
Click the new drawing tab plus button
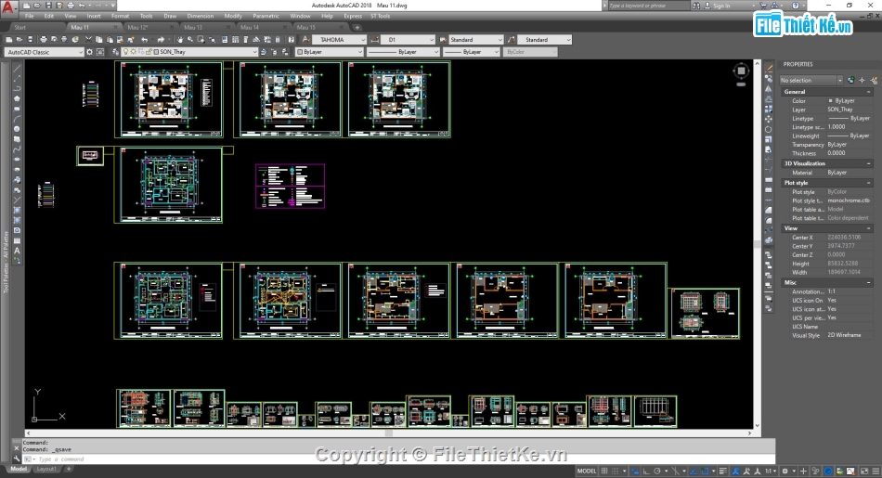click(357, 27)
